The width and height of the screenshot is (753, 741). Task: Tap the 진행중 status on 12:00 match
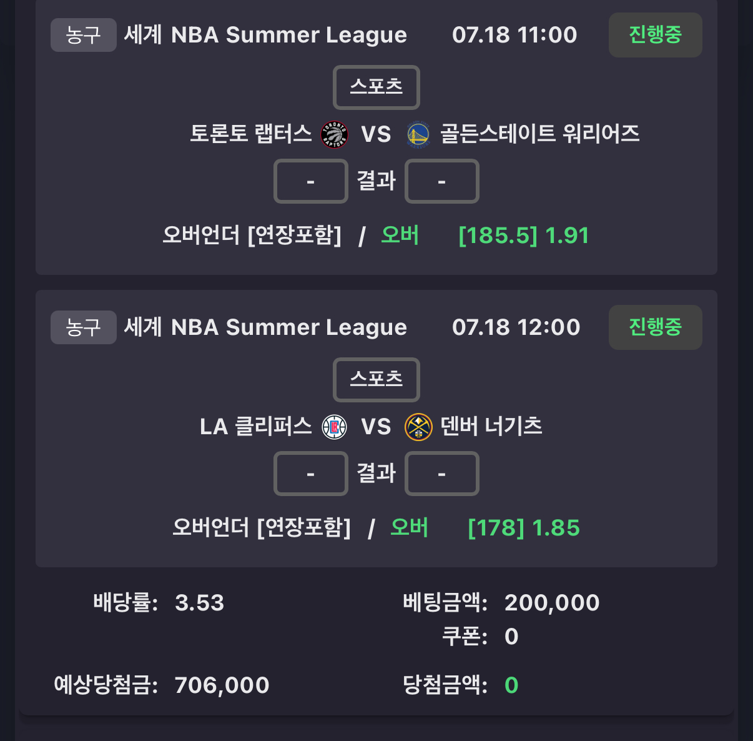655,327
